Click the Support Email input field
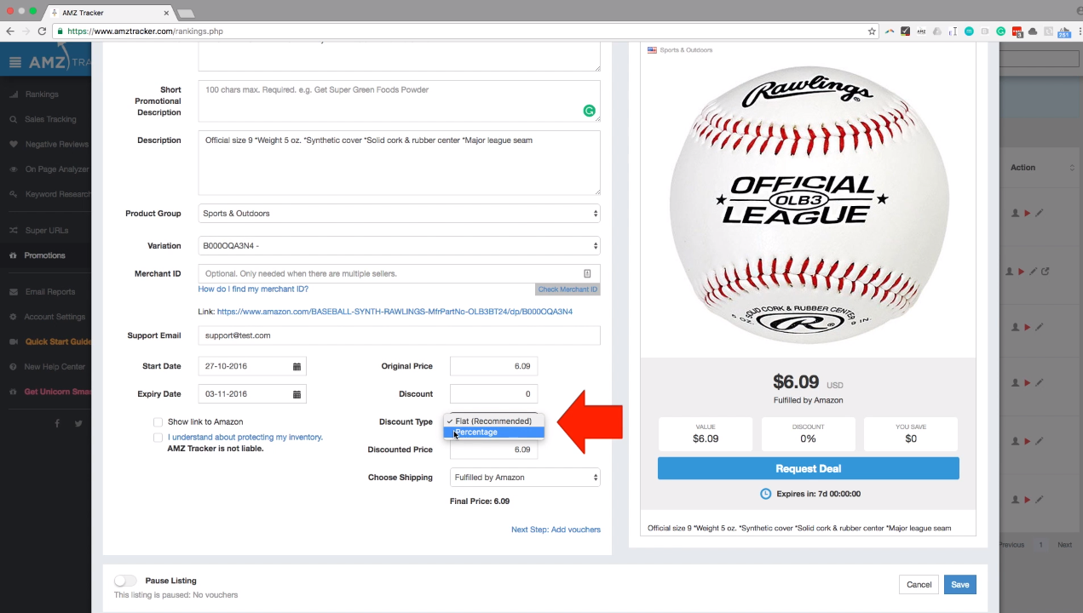 [x=399, y=335]
